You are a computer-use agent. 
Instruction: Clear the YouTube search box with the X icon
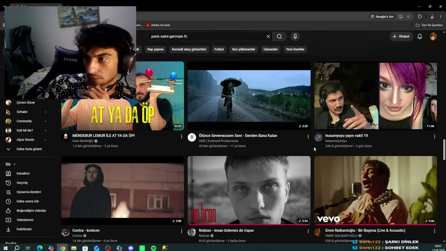[268, 36]
